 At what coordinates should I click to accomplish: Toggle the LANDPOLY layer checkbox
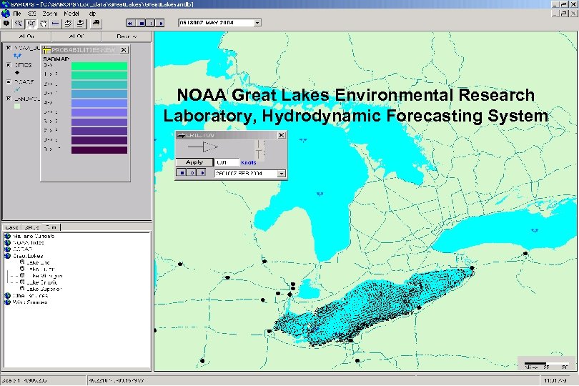tap(9, 98)
